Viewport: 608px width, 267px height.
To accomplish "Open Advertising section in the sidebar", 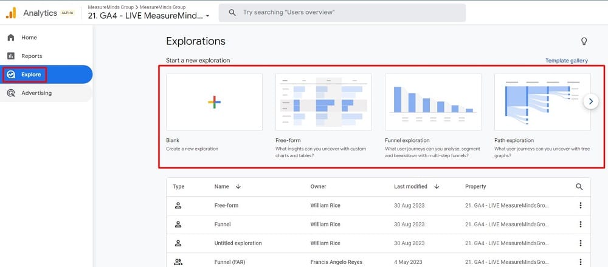I will (x=36, y=93).
